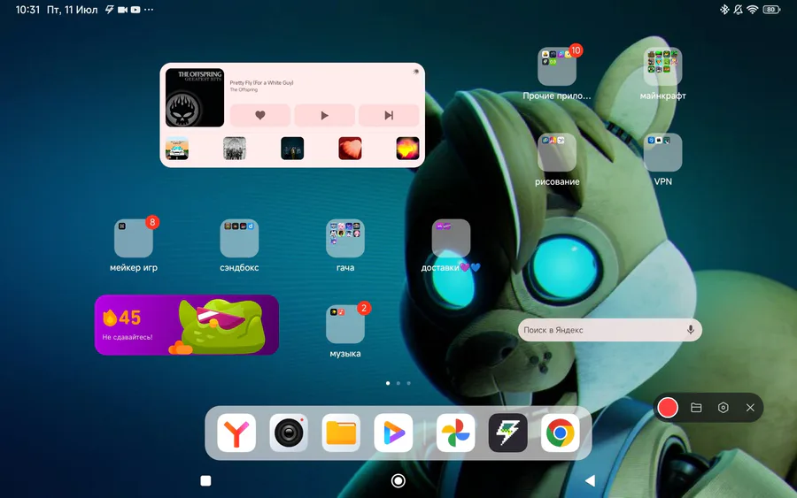This screenshot has width=797, height=498.
Task: Tap the Bluetooth status icon
Action: [x=724, y=10]
